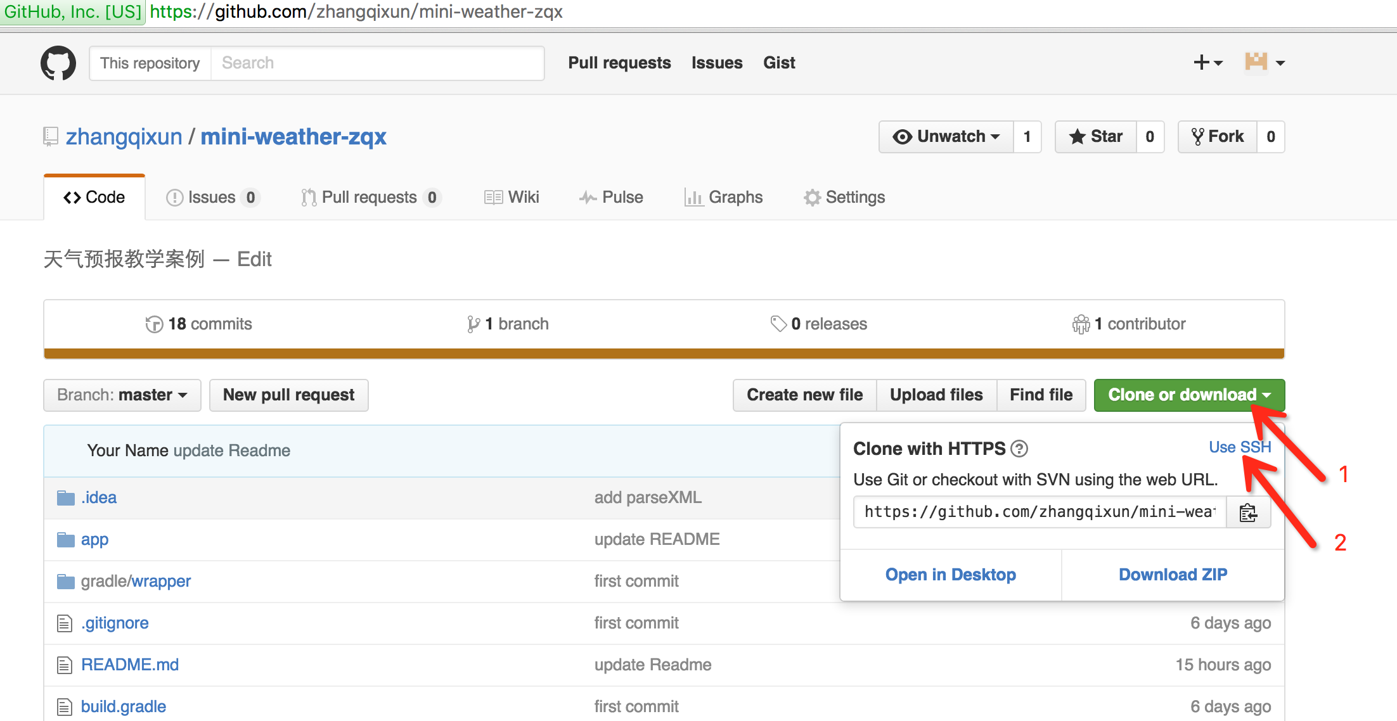Switch clone method via Use SSH
This screenshot has width=1397, height=721.
1240,447
